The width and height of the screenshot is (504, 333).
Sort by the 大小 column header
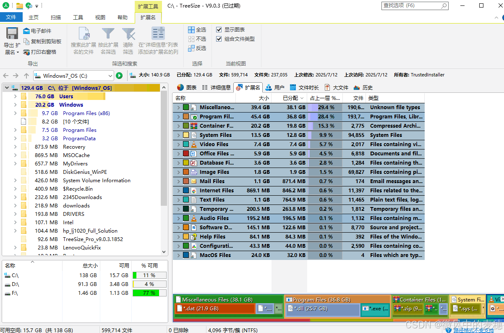(254, 98)
